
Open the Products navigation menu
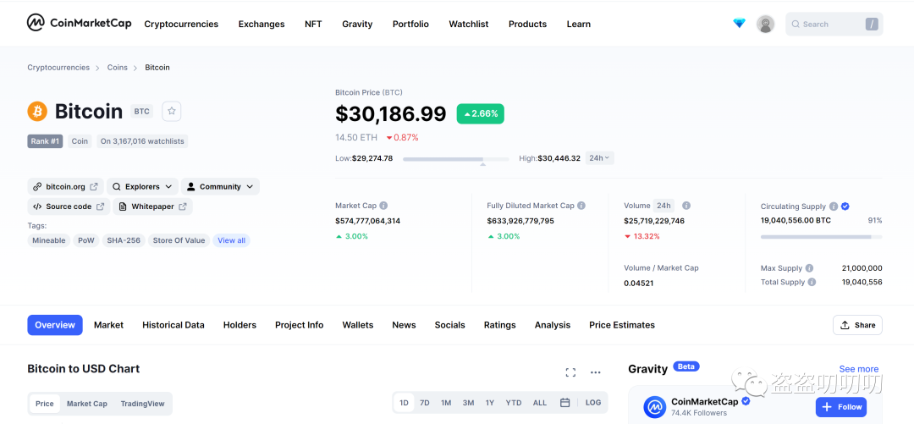527,24
